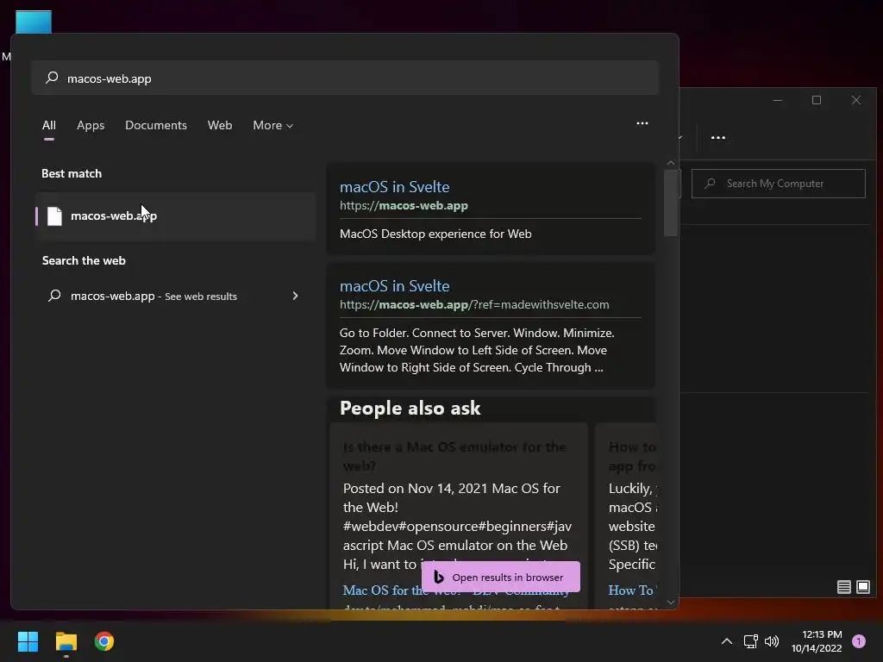883x662 pixels.
Task: Click the macos-web.app search input field
Action: [x=345, y=78]
